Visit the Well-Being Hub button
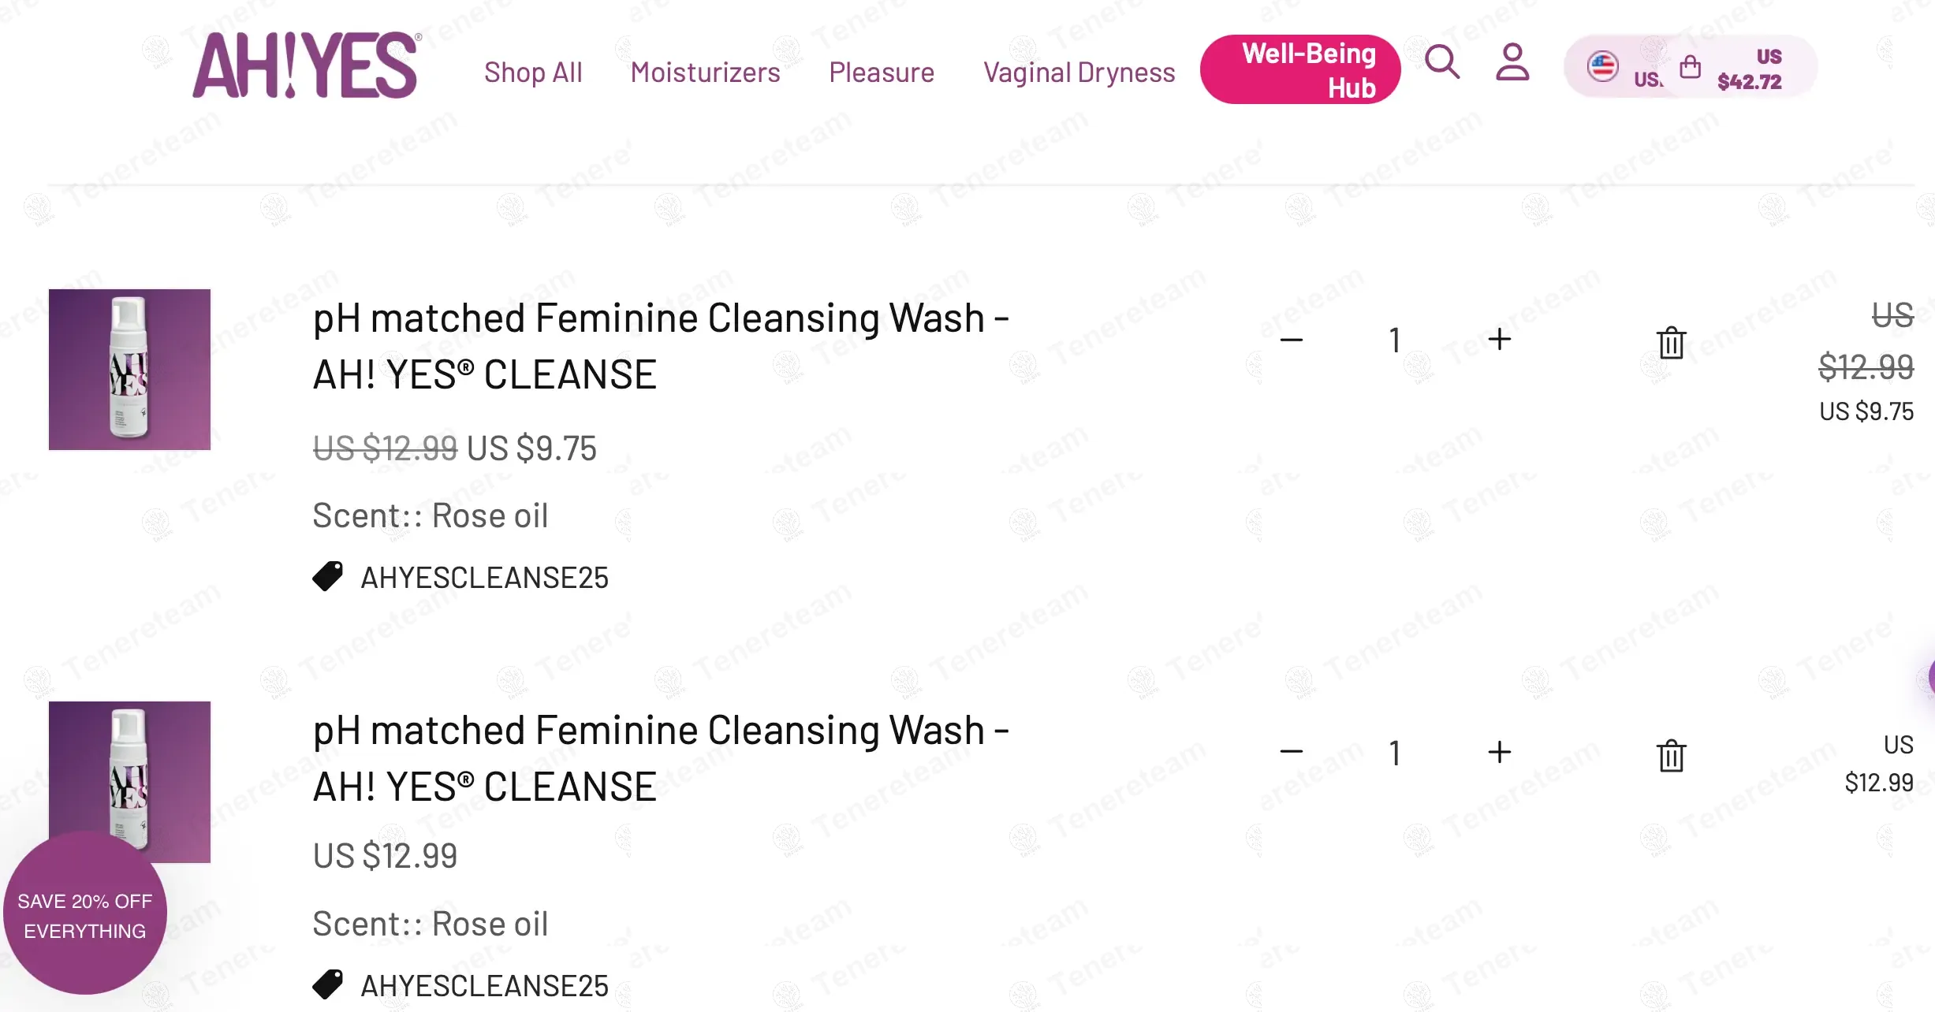1935x1012 pixels. (x=1299, y=69)
